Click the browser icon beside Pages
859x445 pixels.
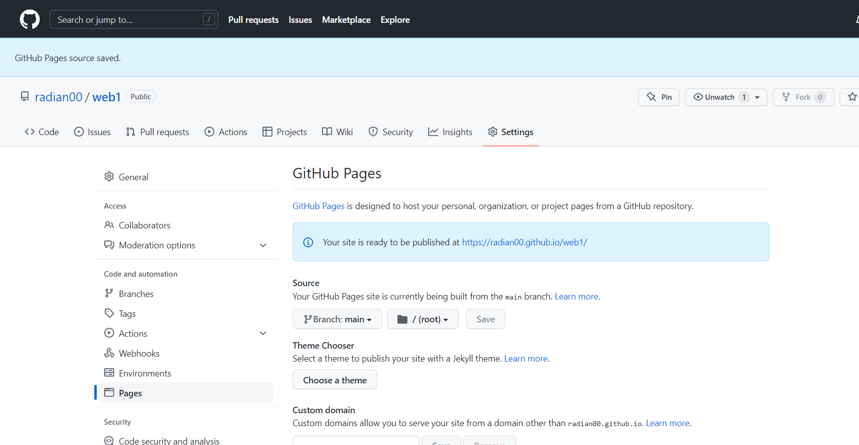(x=109, y=392)
